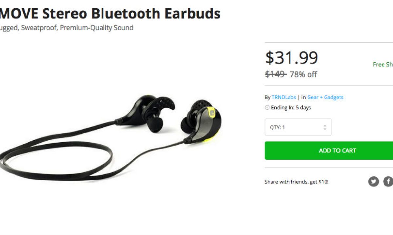Click the green ADD TO CART button

tap(329, 150)
